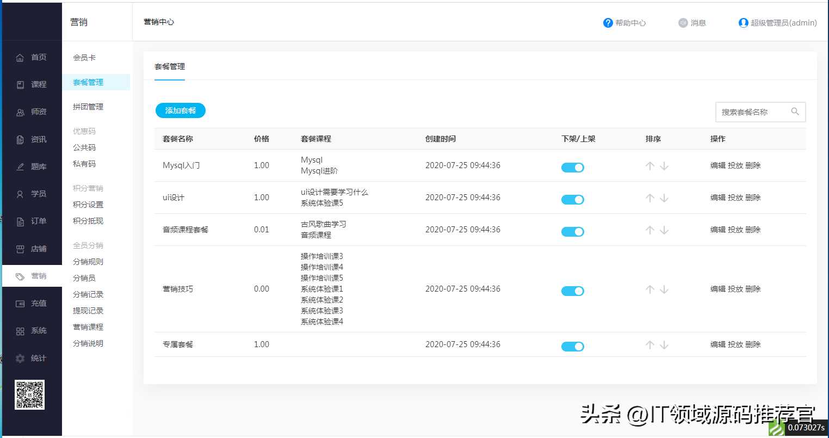Click 删除 for ui设计 row
The height and width of the screenshot is (438, 829).
click(x=753, y=198)
